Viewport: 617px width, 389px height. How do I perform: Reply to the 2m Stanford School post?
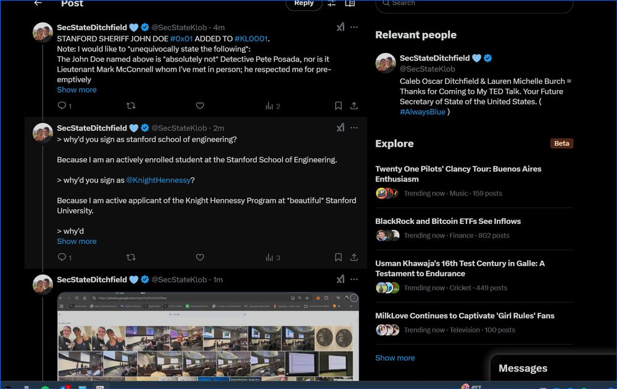tap(65, 257)
